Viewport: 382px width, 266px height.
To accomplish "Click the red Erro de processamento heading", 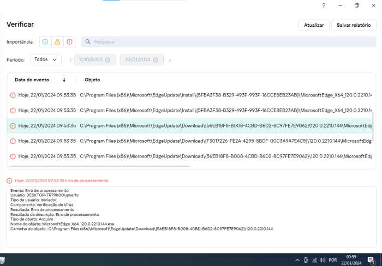I will [x=62, y=180].
